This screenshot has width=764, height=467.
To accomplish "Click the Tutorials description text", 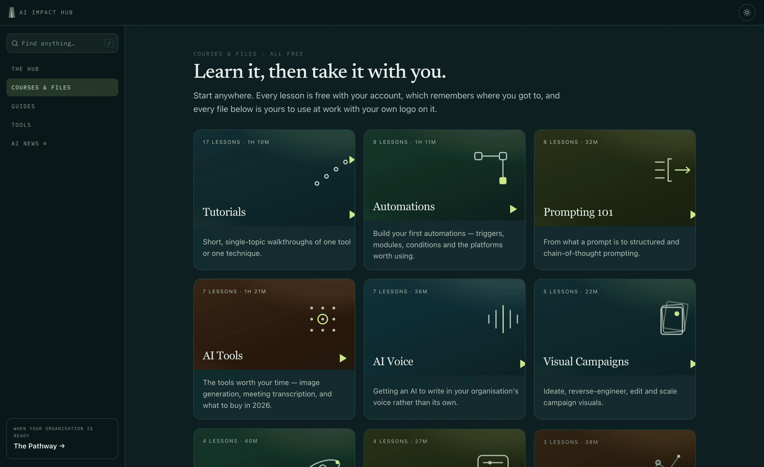I will (277, 248).
